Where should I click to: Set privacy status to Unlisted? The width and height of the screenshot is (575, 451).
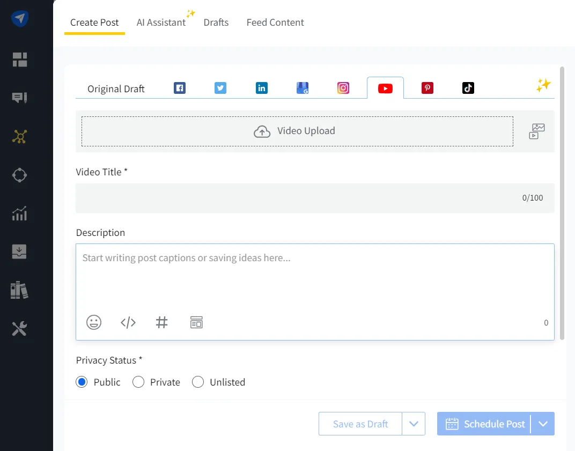pyautogui.click(x=198, y=382)
